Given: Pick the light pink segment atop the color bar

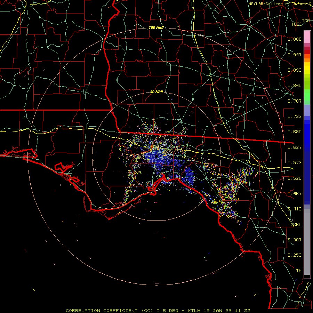Looking at the screenshot, I should coord(307,37).
